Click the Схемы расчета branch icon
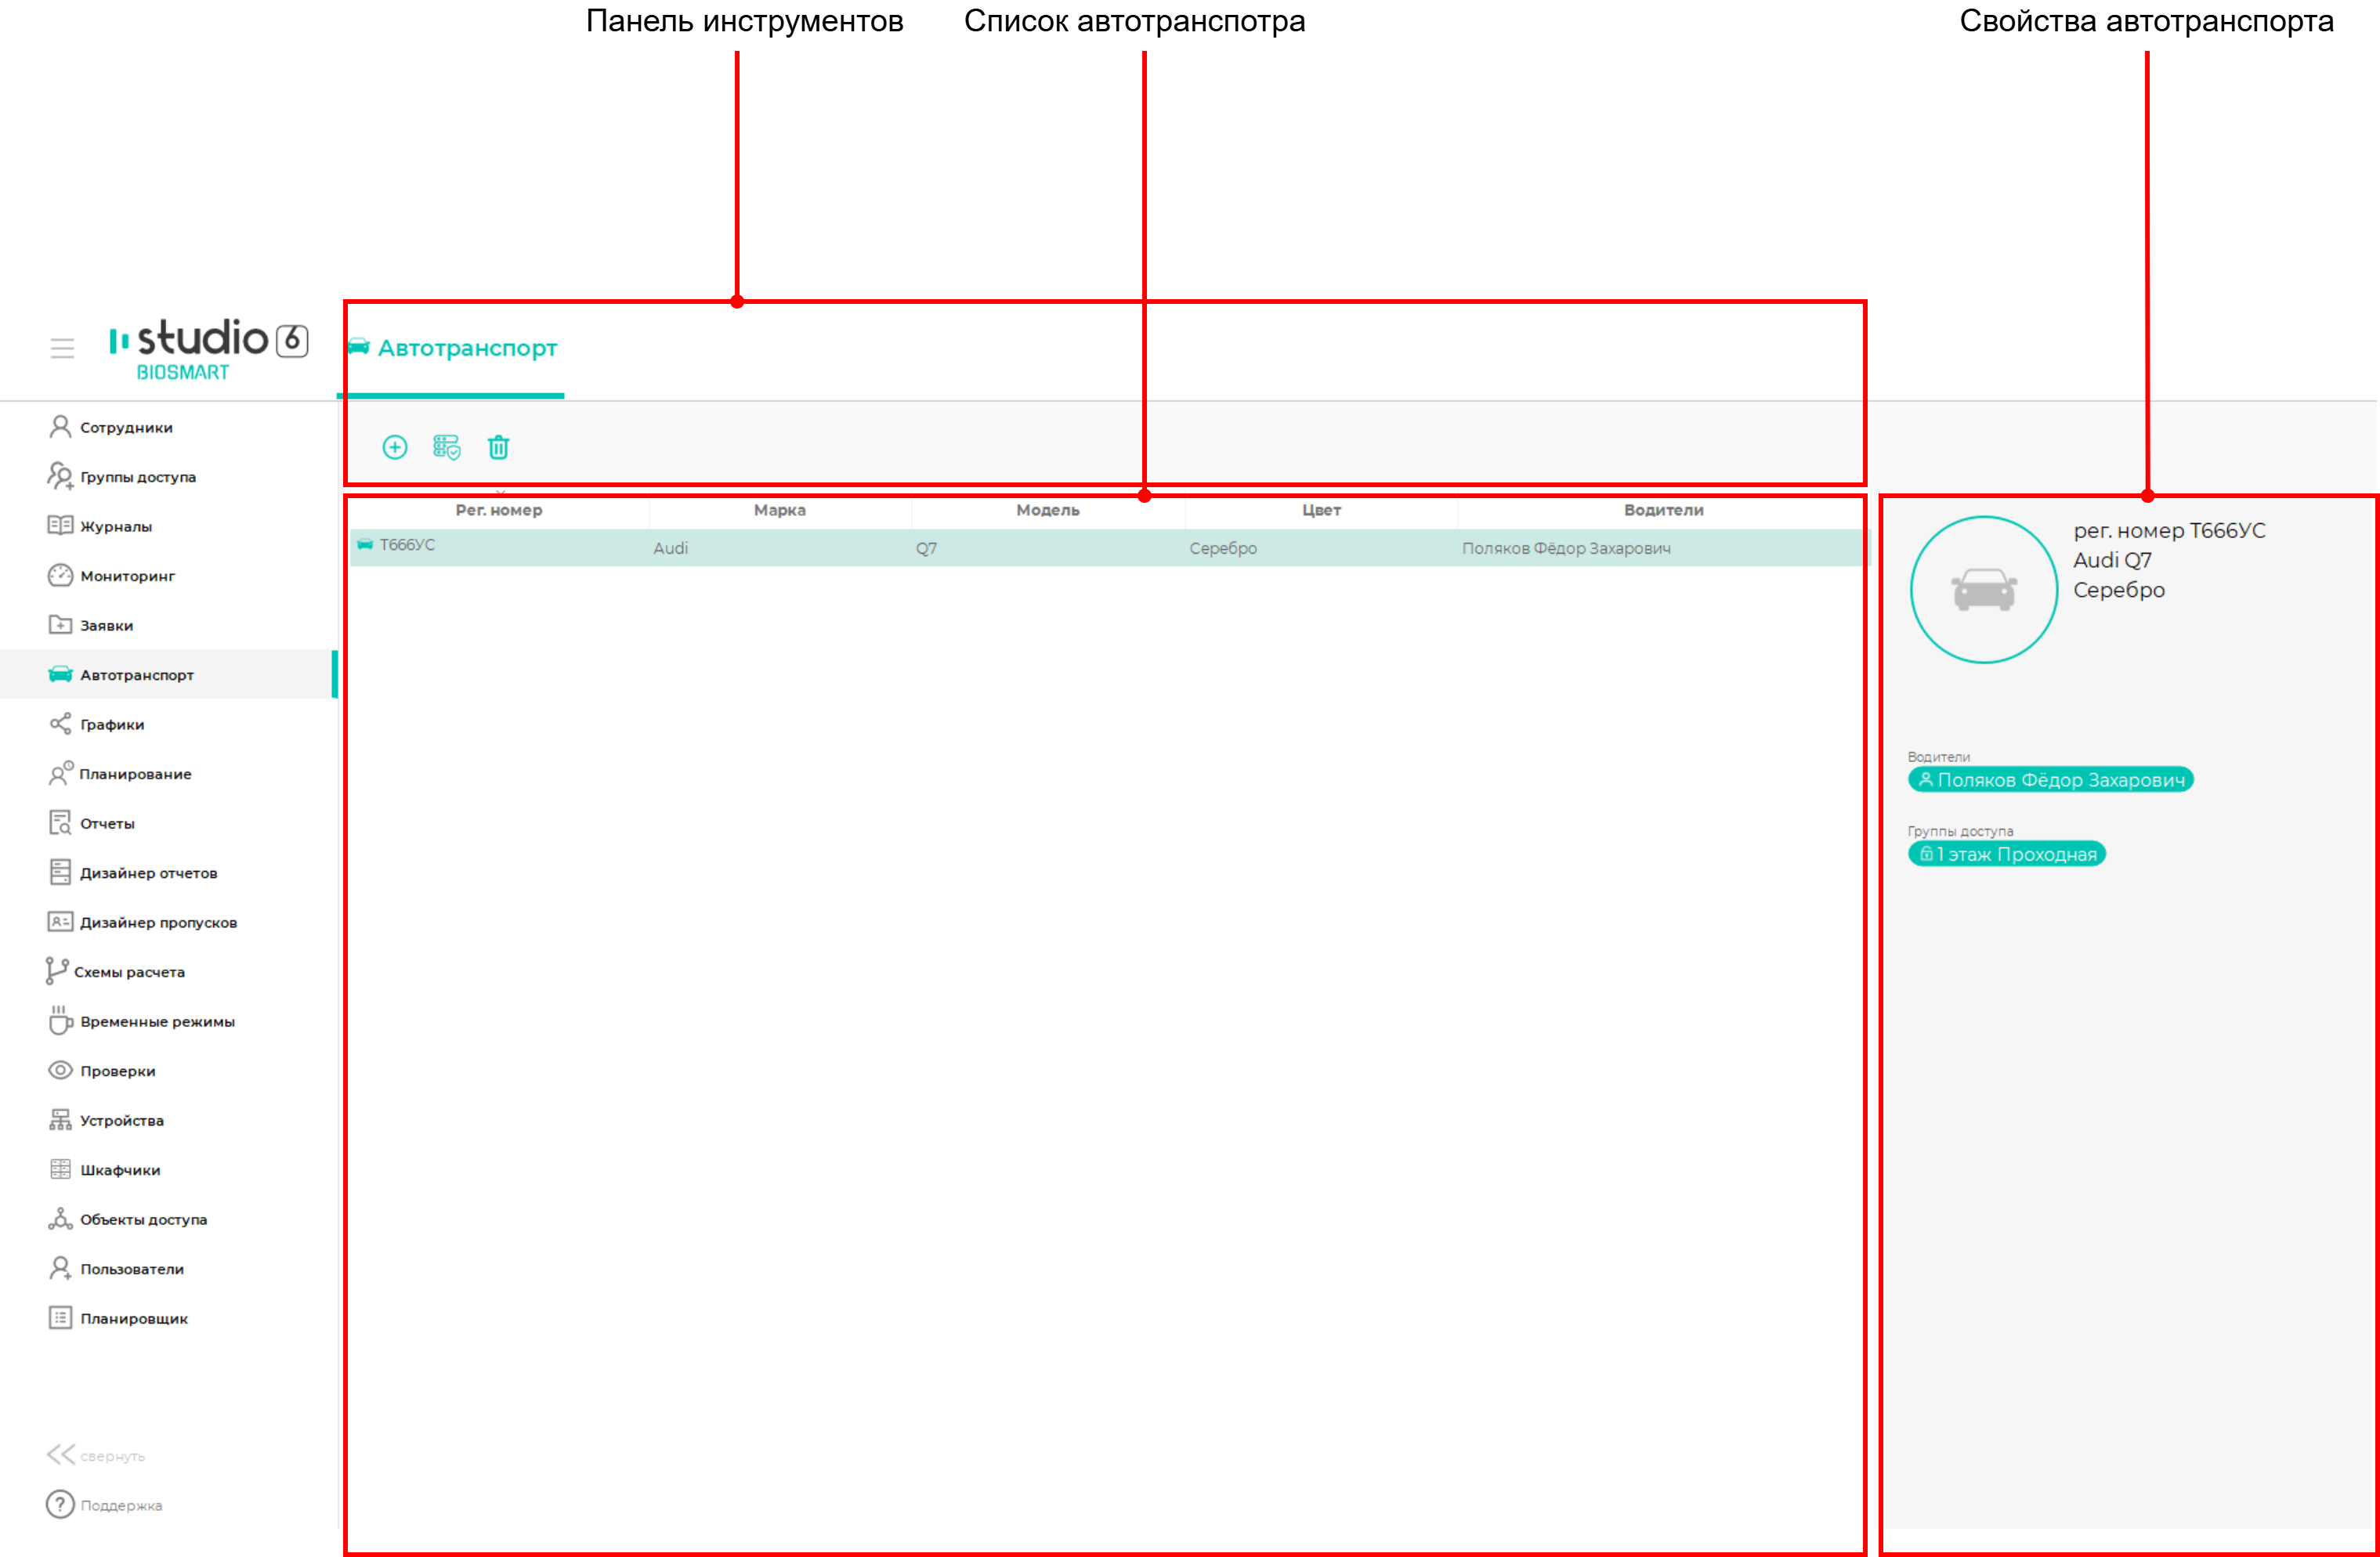Screen dimensions: 2380x1557 pos(57,970)
